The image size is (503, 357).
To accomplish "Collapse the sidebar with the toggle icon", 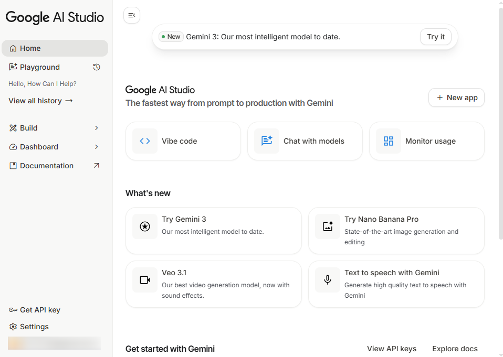I will 132,15.
